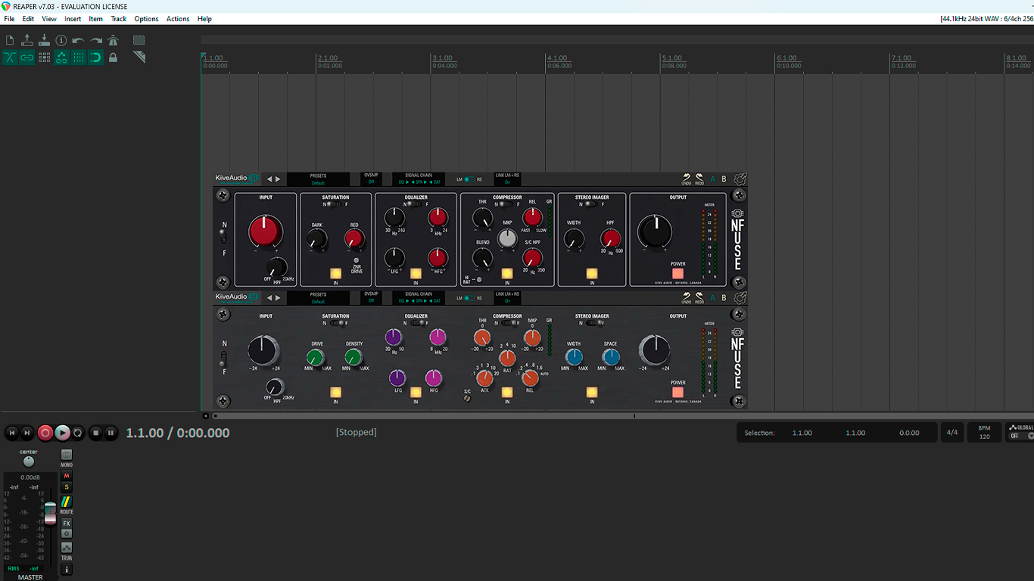Mute the master track
This screenshot has height=581, width=1034.
click(67, 476)
